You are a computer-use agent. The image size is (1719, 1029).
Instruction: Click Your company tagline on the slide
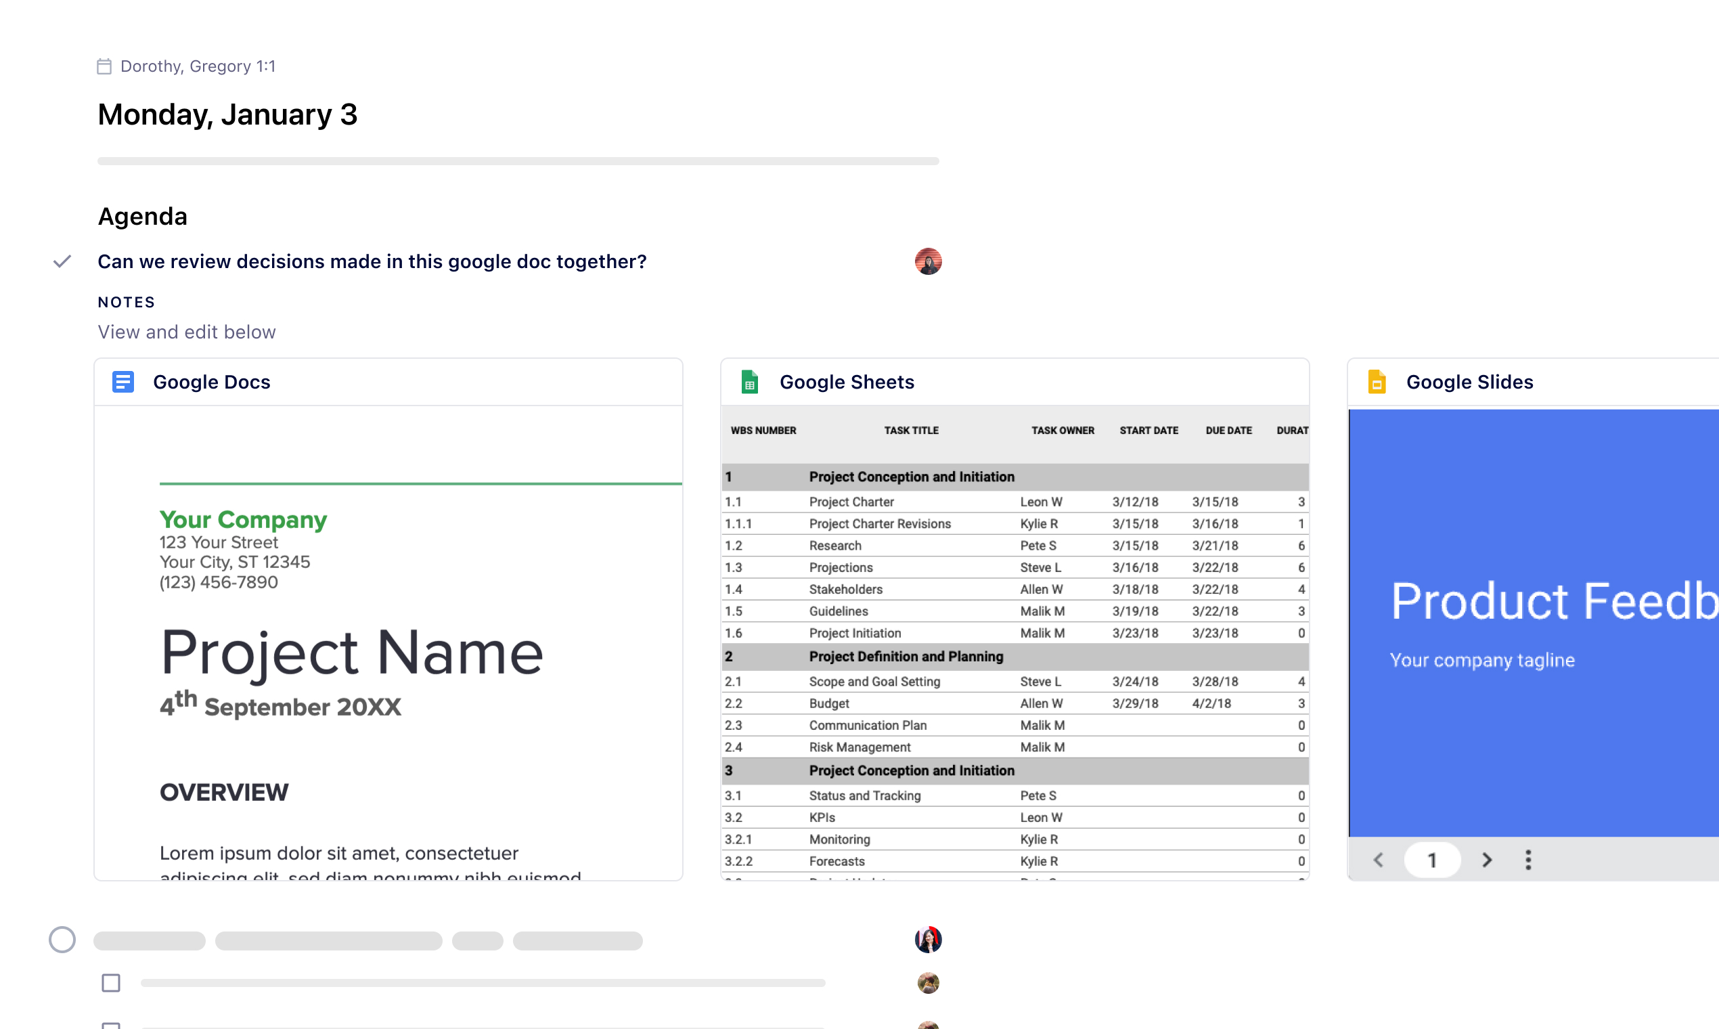coord(1482,660)
